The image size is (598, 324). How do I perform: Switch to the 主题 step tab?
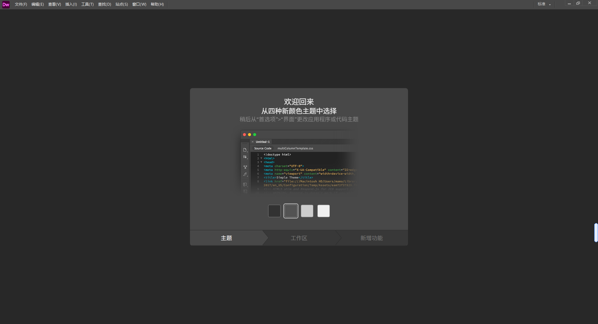[x=226, y=238]
